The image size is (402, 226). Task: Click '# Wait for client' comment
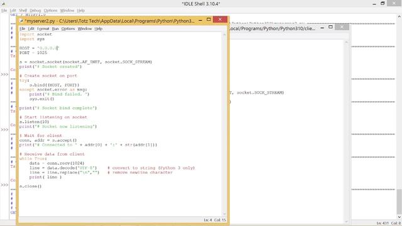(40, 136)
